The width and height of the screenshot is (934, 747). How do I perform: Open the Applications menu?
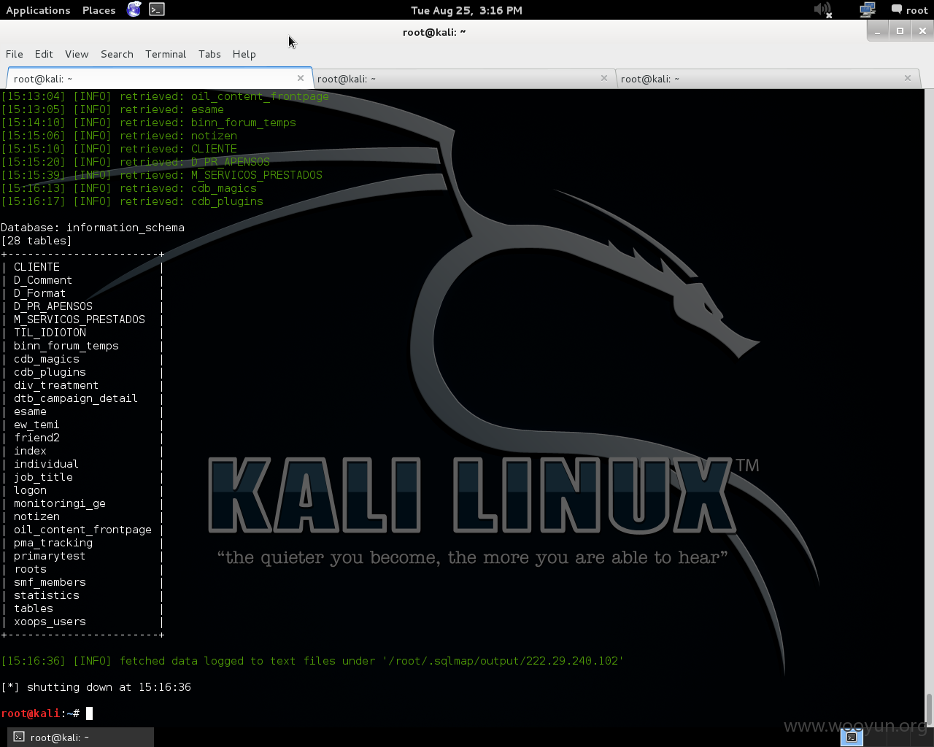(38, 10)
